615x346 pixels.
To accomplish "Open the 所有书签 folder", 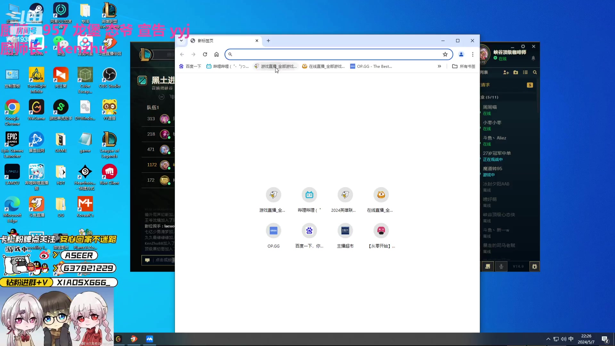I will tap(463, 66).
